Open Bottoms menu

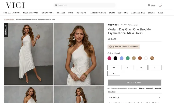[x=81, y=13]
